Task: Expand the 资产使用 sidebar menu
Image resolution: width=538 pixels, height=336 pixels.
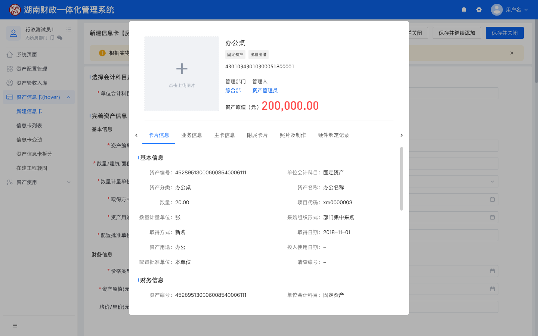Action: click(x=69, y=182)
